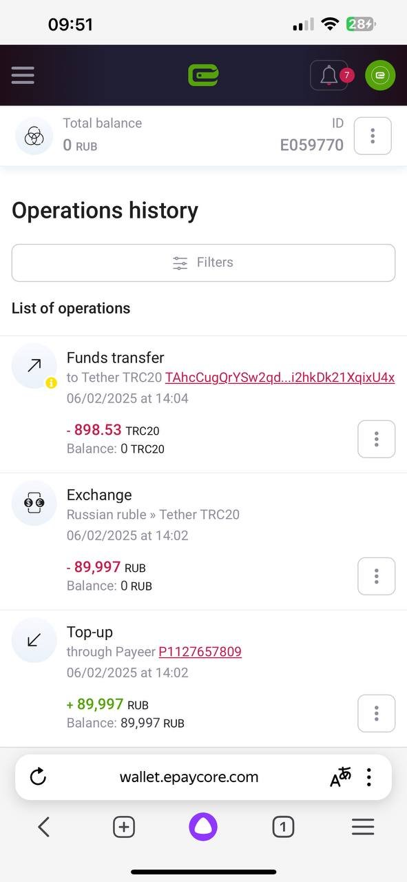
Task: Reload the page with the refresh icon
Action: point(39,777)
